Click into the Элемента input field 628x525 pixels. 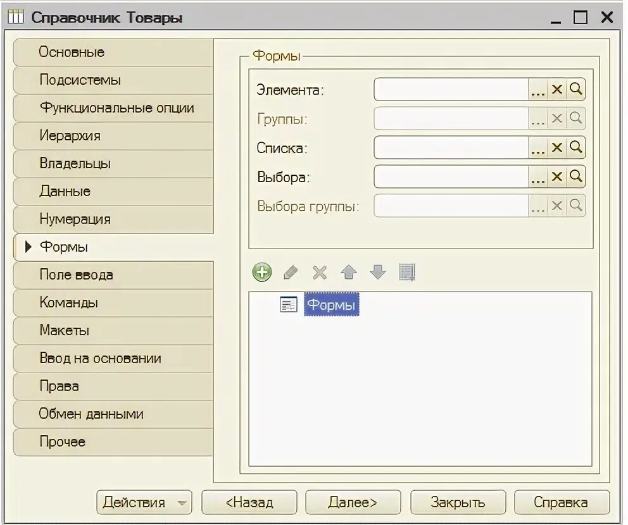451,89
